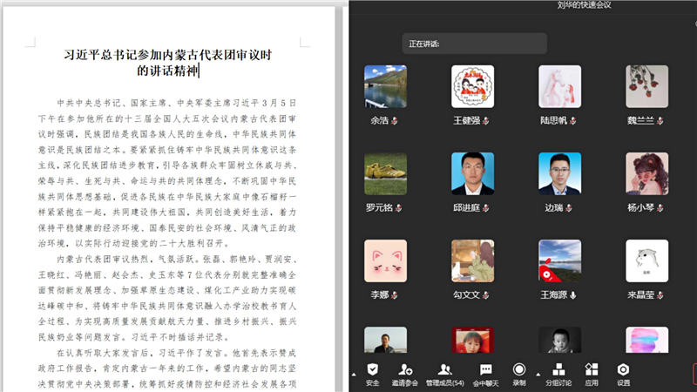This screenshot has height=392, width=697.
Task: Click the document title line 习近平总书记参加内蒙古代表团审议时
Action: 167,55
